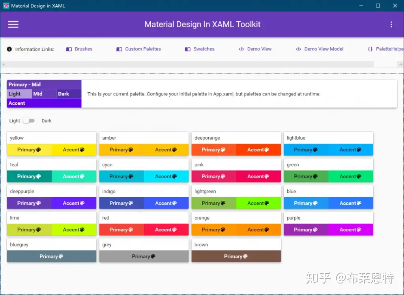Set yellow as the Accent color
The width and height of the screenshot is (404, 295).
coord(74,150)
